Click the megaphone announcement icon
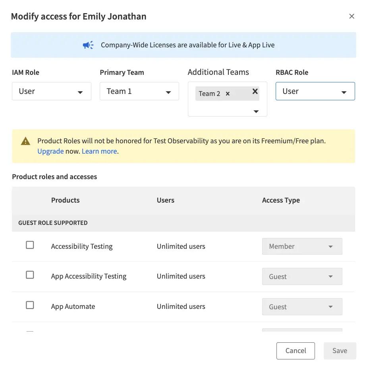 point(88,45)
